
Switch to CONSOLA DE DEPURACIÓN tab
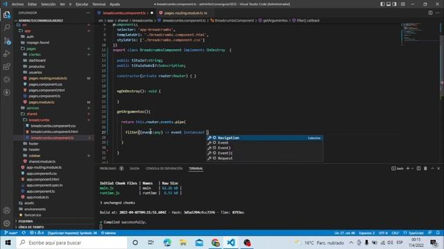[164, 168]
